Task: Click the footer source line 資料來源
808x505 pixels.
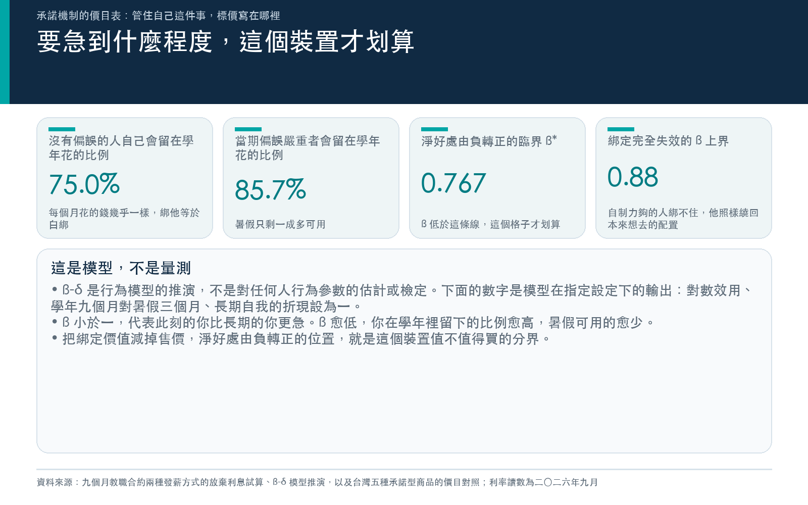Action: click(x=317, y=482)
